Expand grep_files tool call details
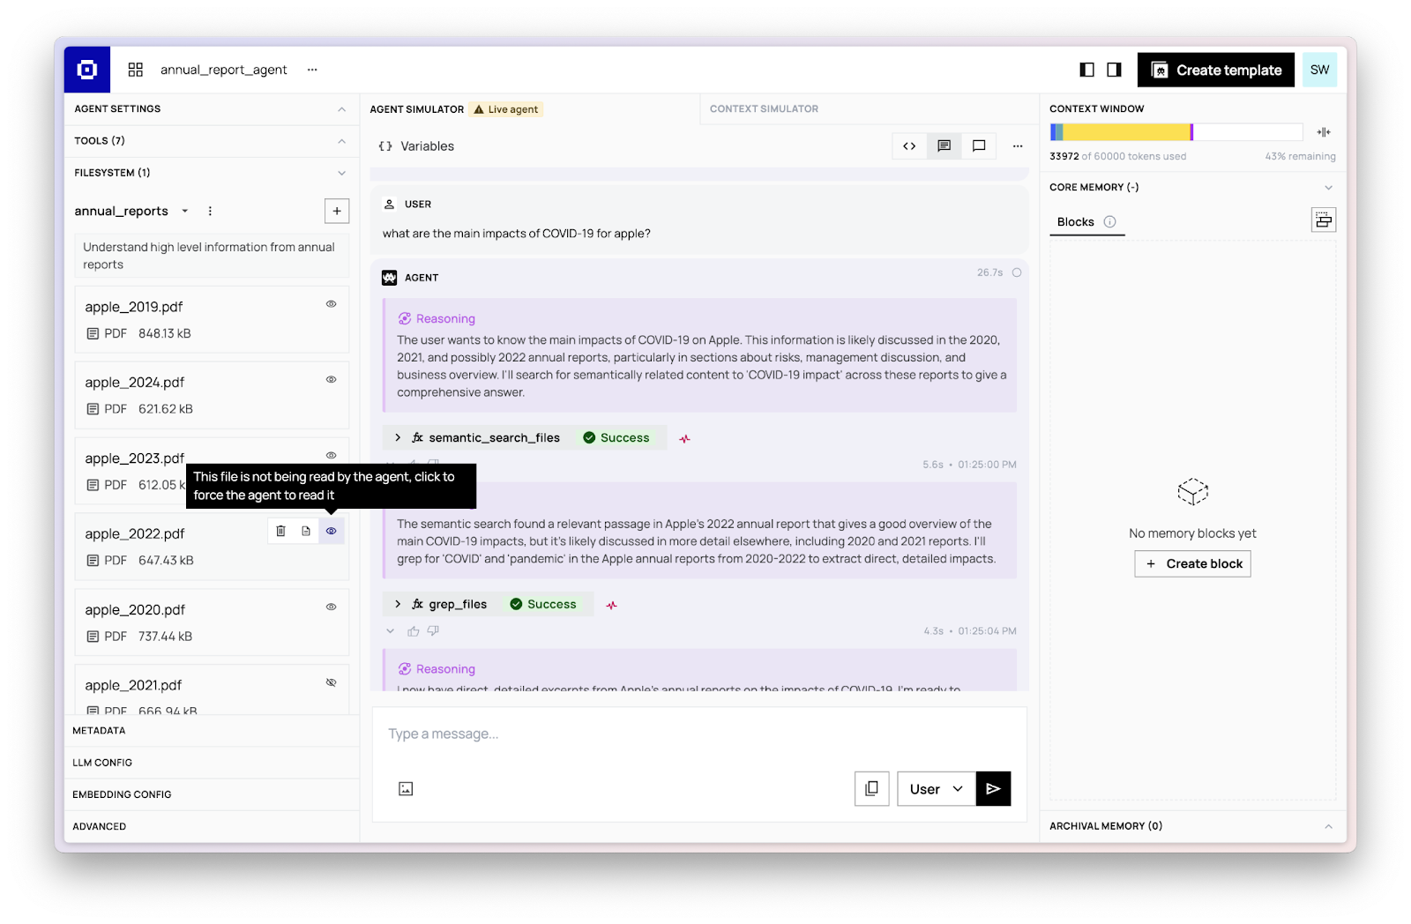1411x924 pixels. [x=398, y=604]
